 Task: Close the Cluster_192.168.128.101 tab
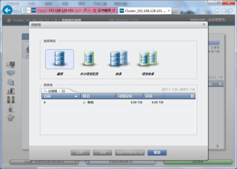point(169,11)
